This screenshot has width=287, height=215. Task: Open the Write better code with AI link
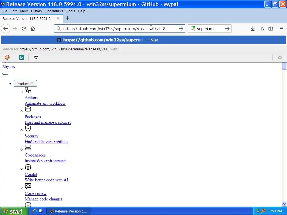point(46,180)
